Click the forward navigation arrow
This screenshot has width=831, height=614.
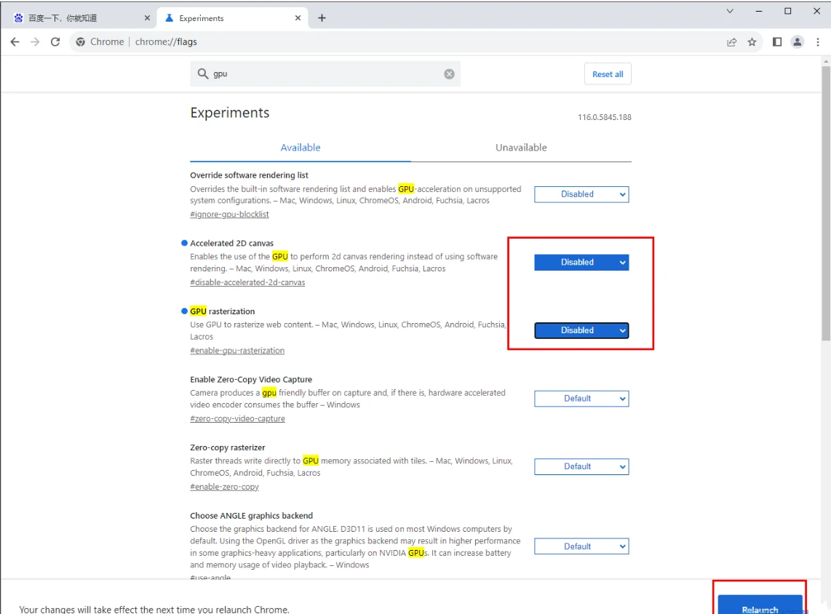click(35, 42)
